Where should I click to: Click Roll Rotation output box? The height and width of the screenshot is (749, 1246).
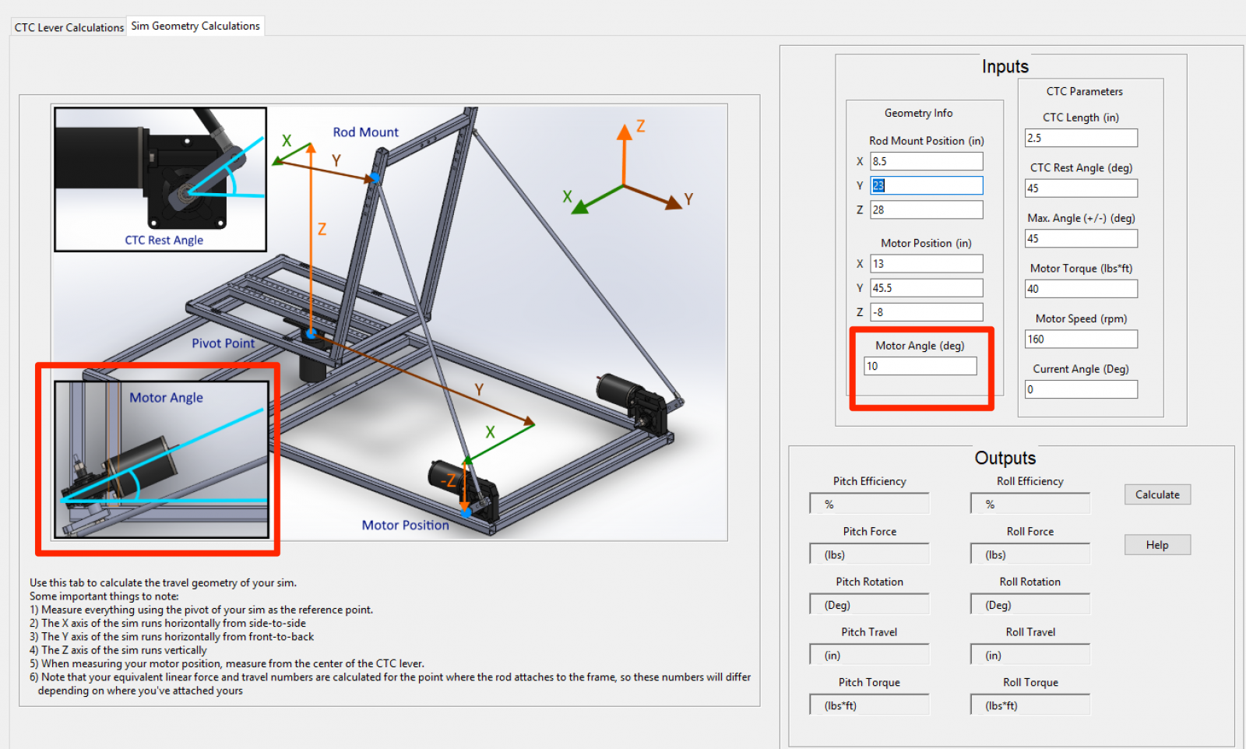1030,604
